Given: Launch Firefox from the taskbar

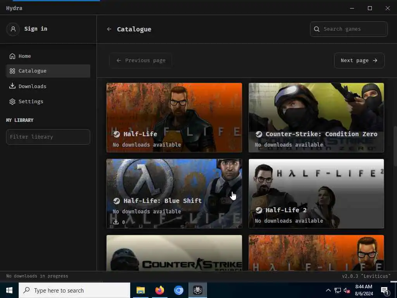Looking at the screenshot, I should pyautogui.click(x=159, y=290).
